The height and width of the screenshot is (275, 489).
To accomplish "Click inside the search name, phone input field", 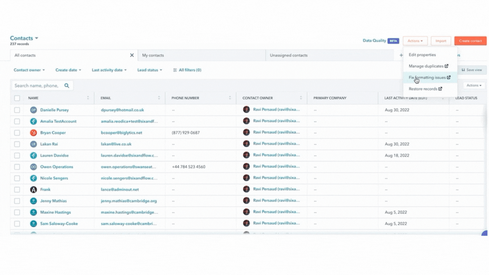I will tap(37, 85).
